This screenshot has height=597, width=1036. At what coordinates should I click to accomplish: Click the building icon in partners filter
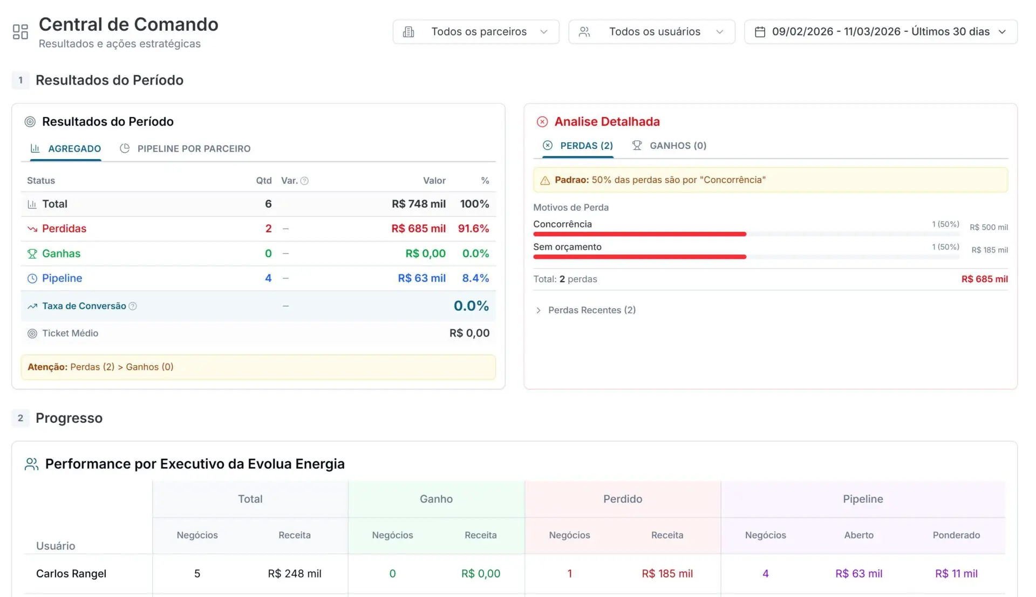coord(409,32)
